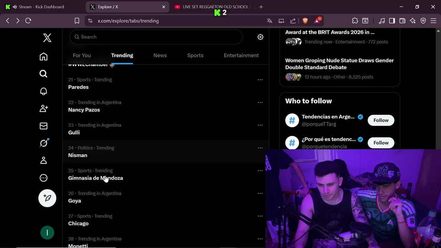Share this page icon
The image size is (441, 248).
pyautogui.click(x=293, y=21)
